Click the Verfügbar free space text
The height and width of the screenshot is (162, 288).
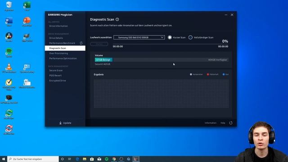coord(217,60)
